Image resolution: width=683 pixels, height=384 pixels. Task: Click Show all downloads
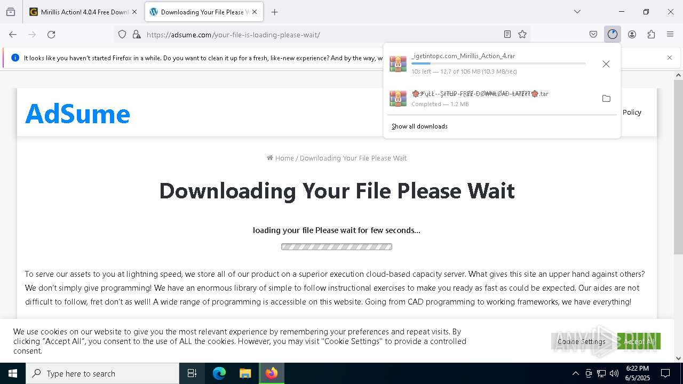click(419, 126)
